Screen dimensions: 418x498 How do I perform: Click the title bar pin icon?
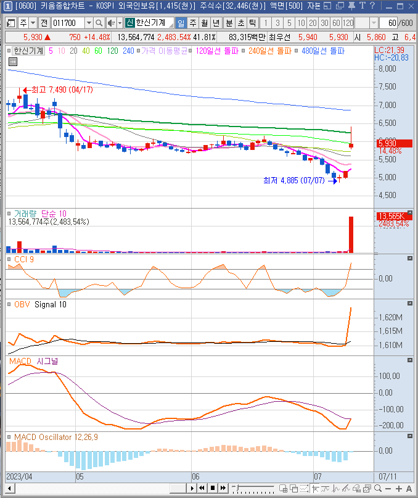tap(351, 6)
